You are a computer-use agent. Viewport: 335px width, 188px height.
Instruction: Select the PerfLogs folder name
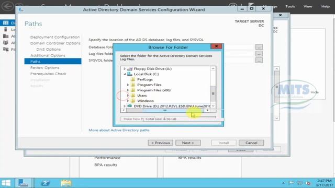(x=145, y=79)
